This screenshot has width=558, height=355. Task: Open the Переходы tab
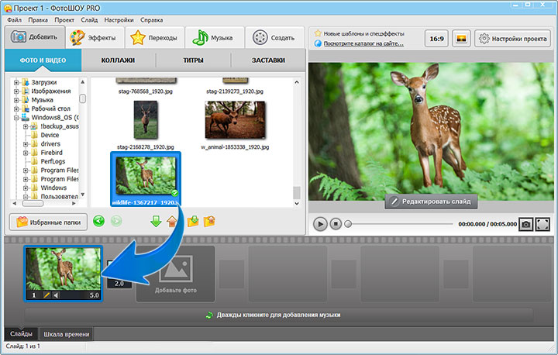click(153, 37)
